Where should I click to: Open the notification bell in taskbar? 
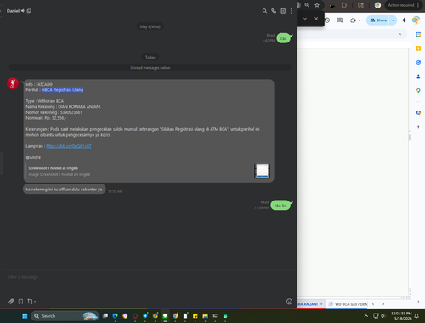click(416, 316)
